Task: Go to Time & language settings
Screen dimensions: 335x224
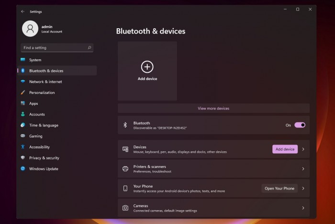Action: [x=44, y=125]
